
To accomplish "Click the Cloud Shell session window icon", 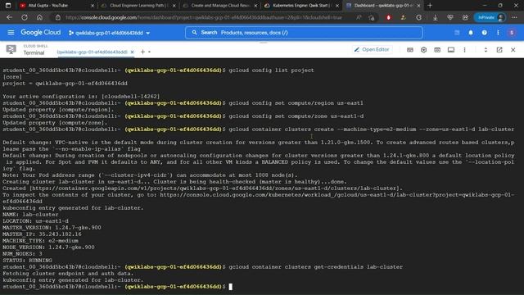I will pos(451,50).
